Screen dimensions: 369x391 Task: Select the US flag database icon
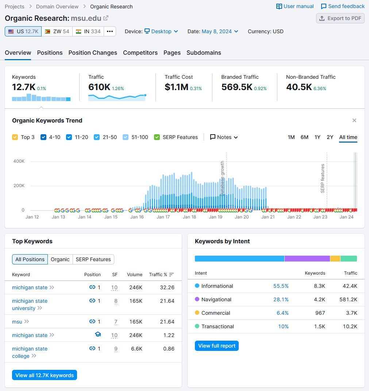[x=11, y=31]
